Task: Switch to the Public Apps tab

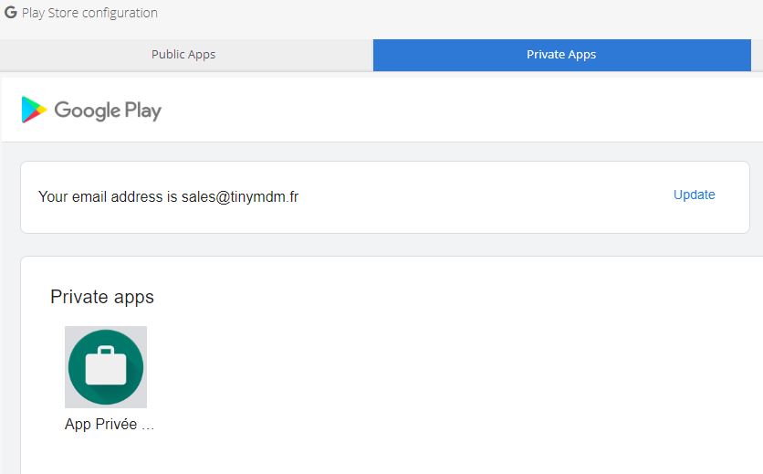Action: click(183, 55)
